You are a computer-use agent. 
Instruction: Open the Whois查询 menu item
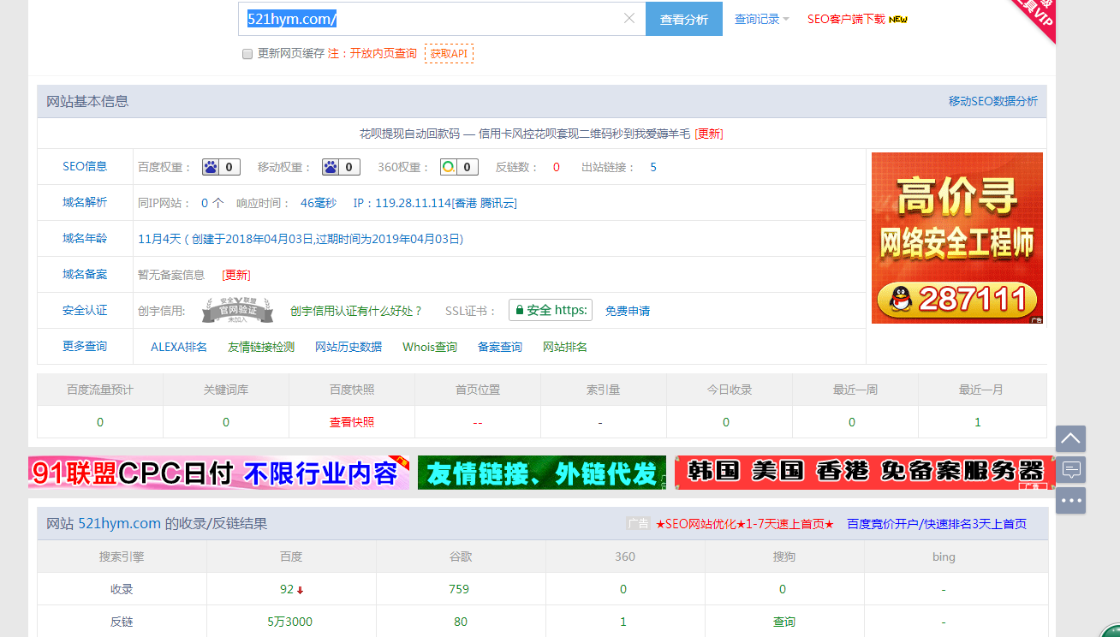tap(430, 347)
